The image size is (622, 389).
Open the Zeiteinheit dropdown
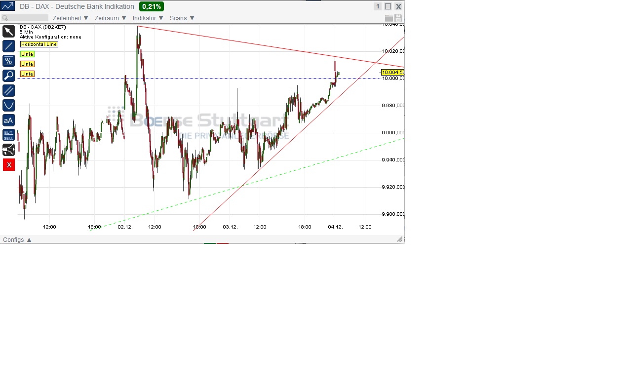click(70, 18)
